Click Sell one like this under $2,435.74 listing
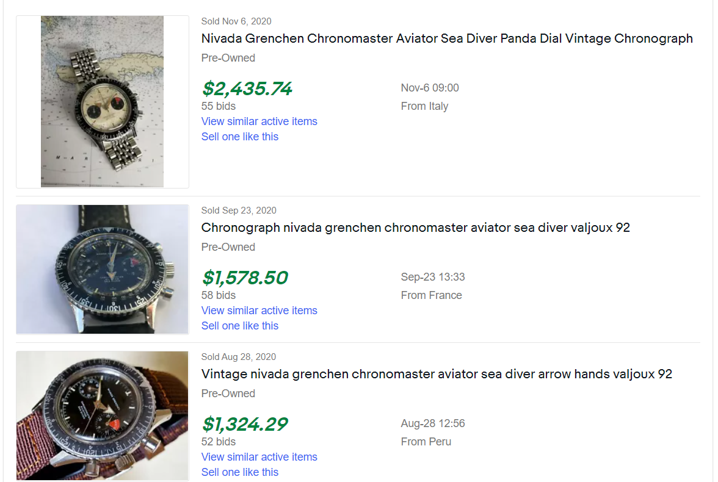Screen dimensions: 718x482 239,137
